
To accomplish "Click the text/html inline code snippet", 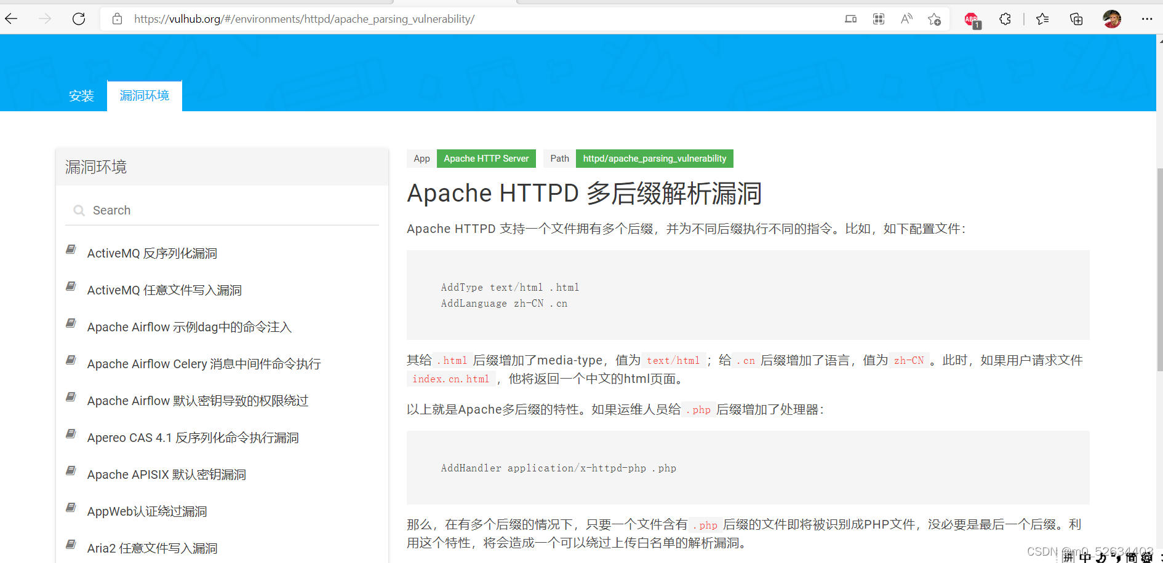I will coord(673,360).
